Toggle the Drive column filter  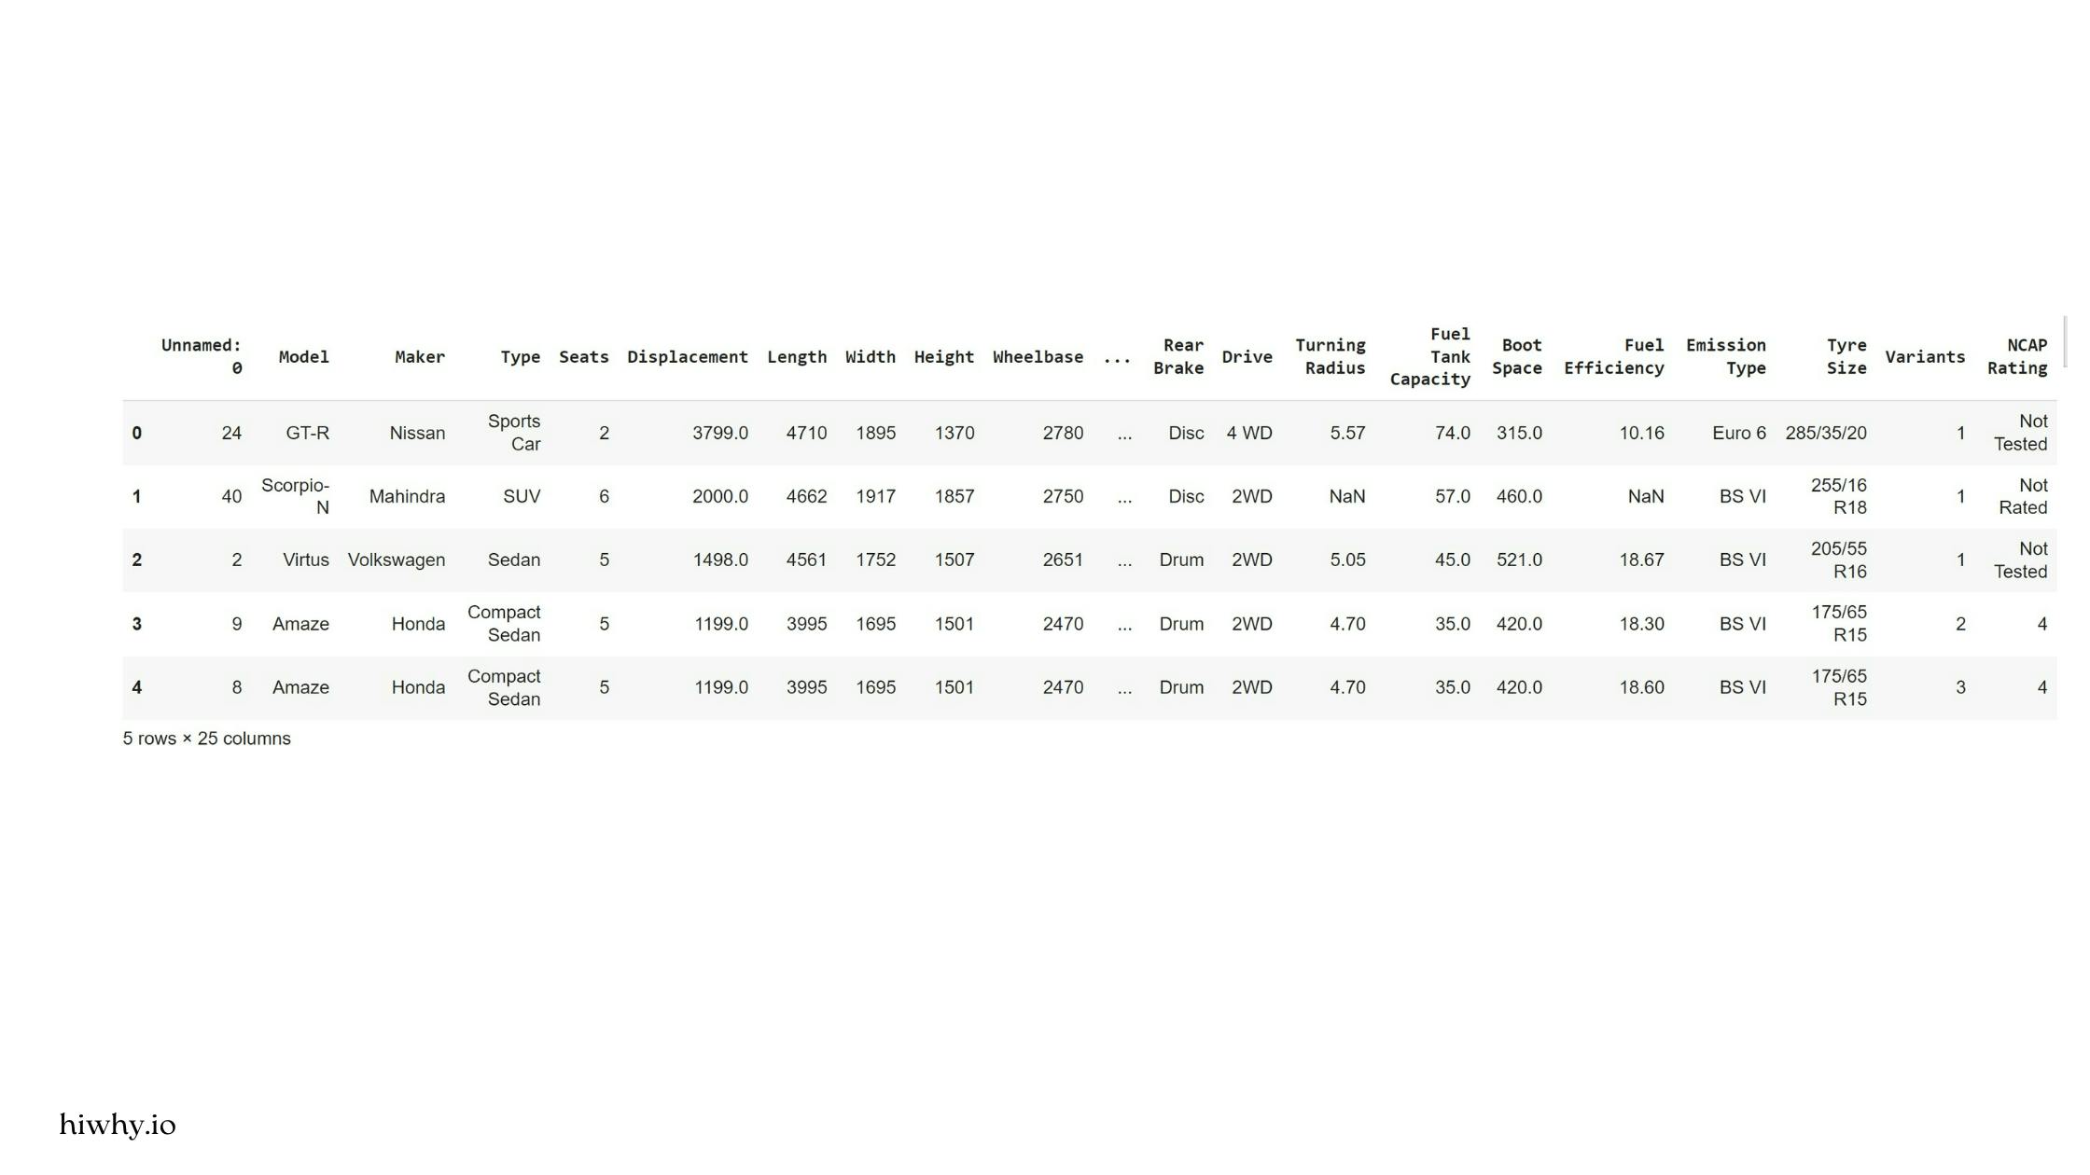(x=1245, y=356)
